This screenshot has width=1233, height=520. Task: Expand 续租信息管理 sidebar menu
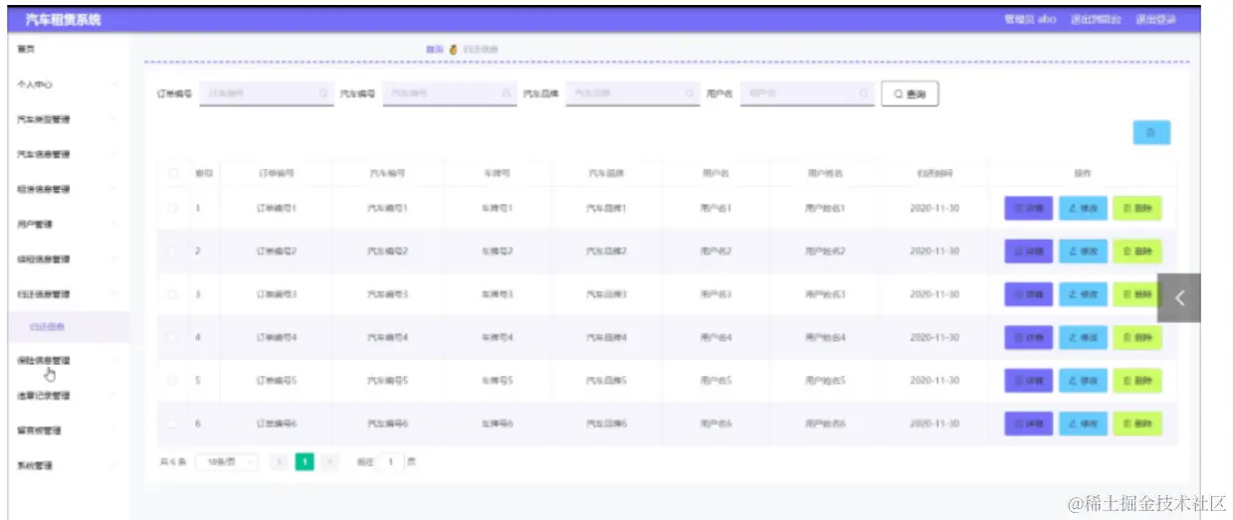coord(68,260)
